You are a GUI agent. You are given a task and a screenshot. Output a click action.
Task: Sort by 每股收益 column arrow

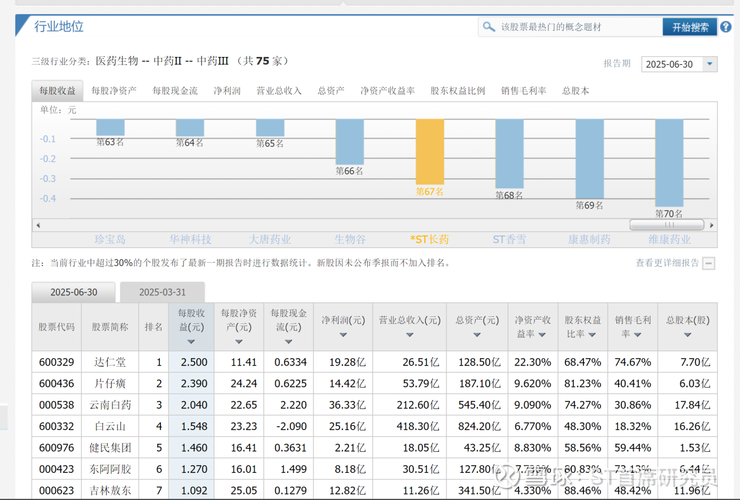191,342
